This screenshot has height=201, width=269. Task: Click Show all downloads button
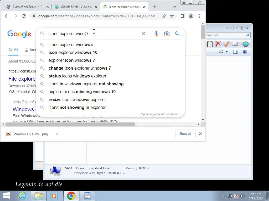[x=185, y=134]
